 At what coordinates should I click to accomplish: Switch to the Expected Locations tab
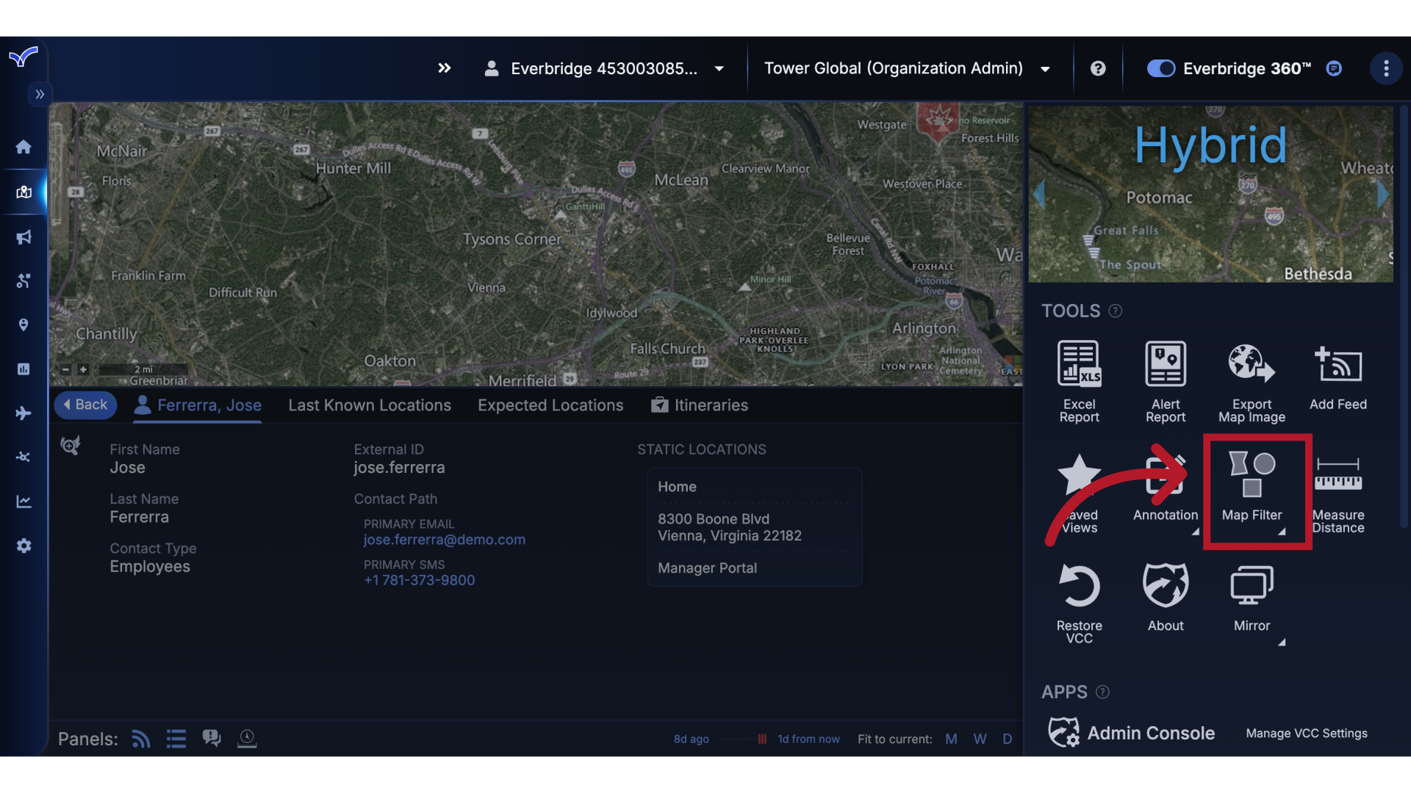550,405
